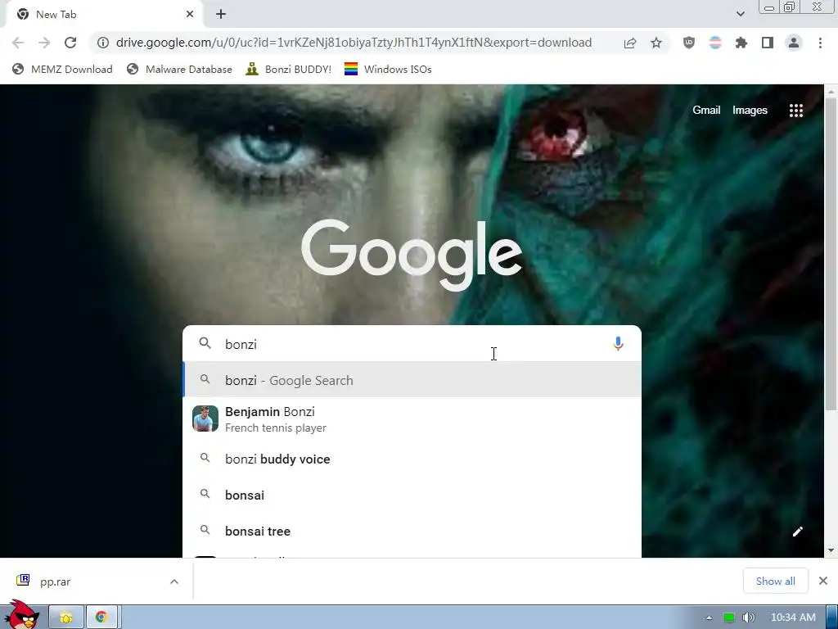Show all downloads
The image size is (838, 629).
(776, 581)
